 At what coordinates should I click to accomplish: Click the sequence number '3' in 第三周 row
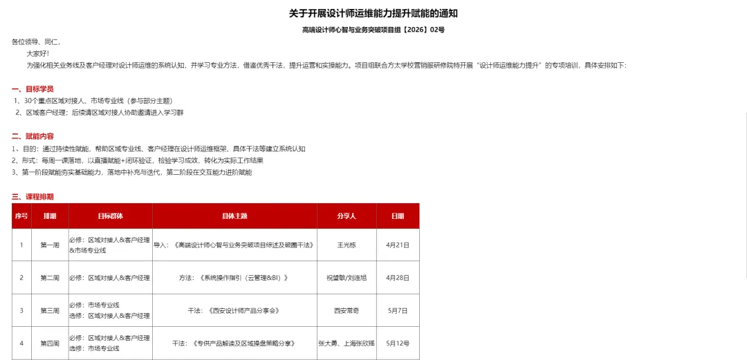click(x=21, y=310)
